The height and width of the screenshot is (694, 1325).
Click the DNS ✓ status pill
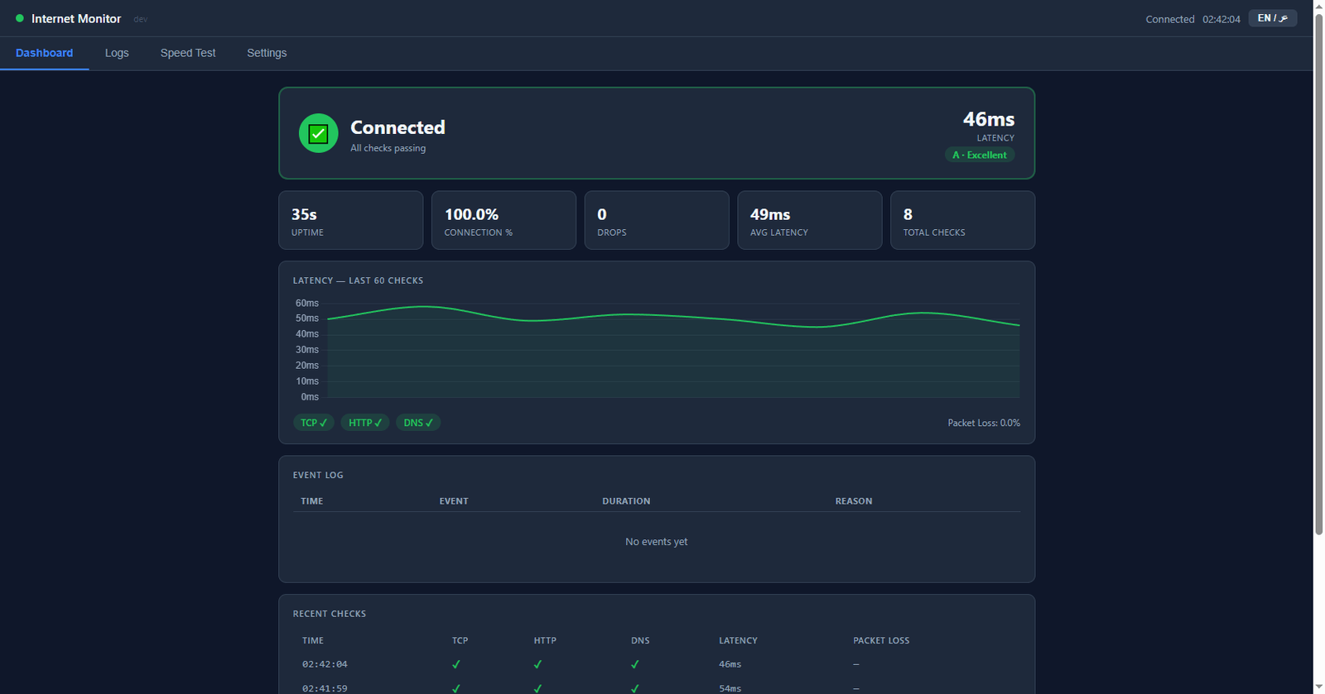(418, 423)
